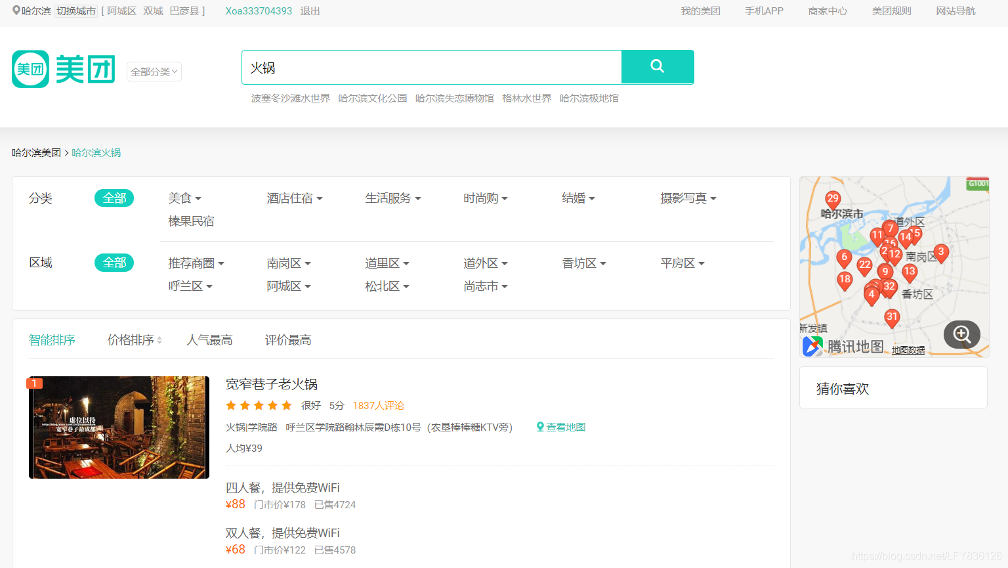This screenshot has height=568, width=1008.
Task: Select 全部 in the 区域 row
Action: click(x=114, y=263)
